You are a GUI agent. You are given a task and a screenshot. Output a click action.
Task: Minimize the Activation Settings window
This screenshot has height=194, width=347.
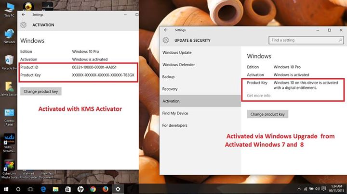coord(125,14)
